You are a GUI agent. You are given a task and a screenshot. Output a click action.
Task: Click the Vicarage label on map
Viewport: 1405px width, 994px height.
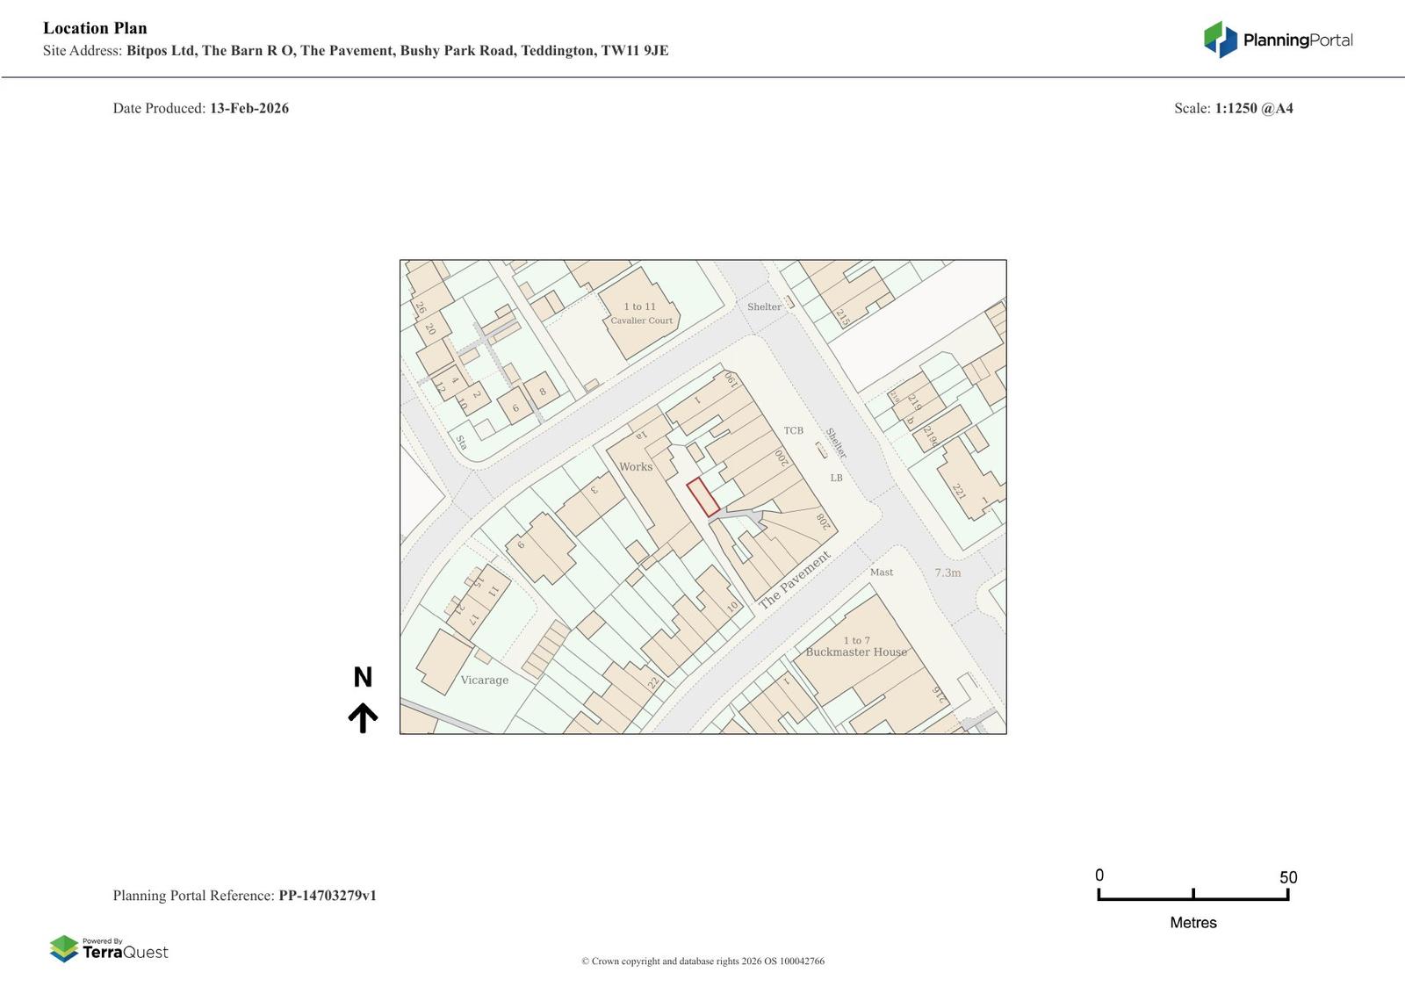pos(484,680)
